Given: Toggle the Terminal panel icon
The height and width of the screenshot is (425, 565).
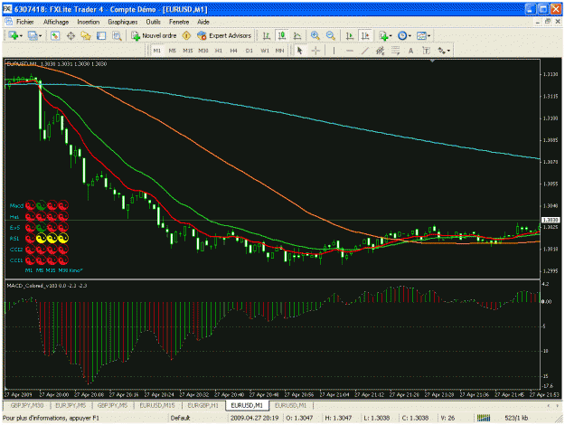Looking at the screenshot, I should point(101,35).
